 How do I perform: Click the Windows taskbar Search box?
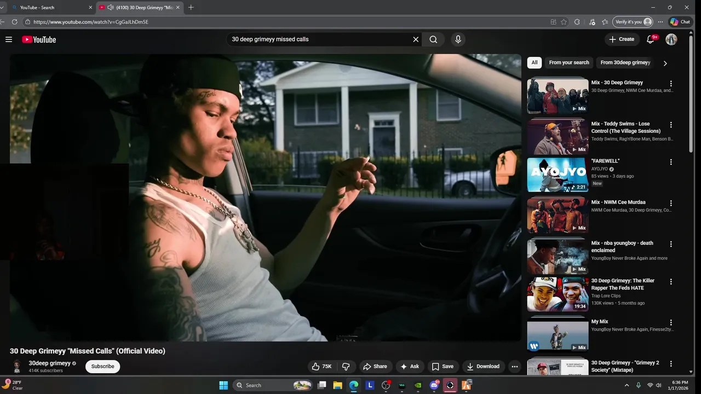pos(273,385)
